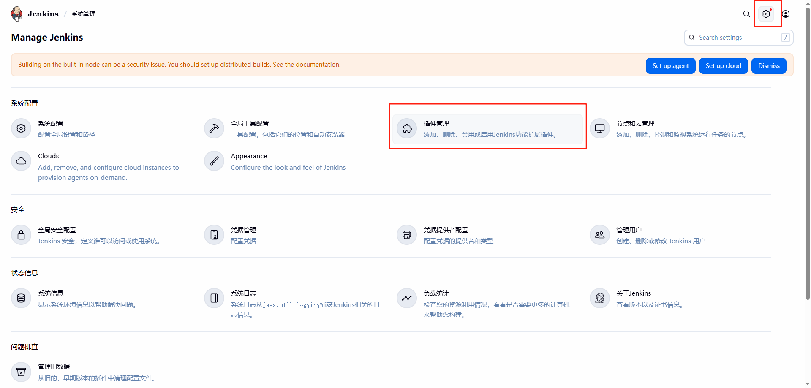Open the search magnifier icon in header

[x=747, y=14]
